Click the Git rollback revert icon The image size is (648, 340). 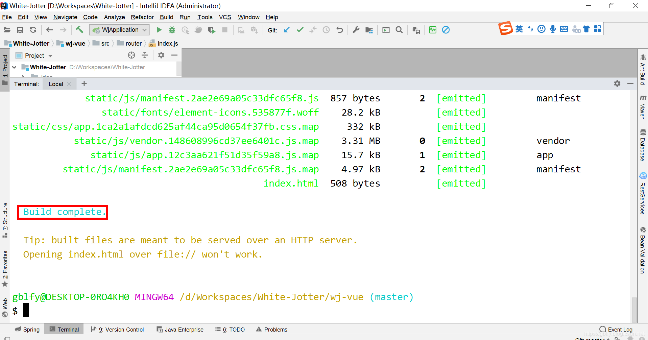click(x=340, y=30)
